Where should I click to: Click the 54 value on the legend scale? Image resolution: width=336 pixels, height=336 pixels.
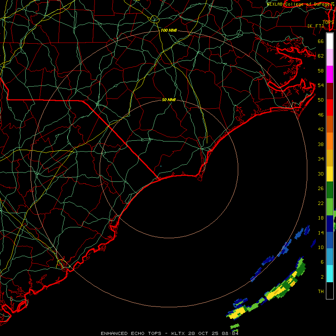[321, 85]
